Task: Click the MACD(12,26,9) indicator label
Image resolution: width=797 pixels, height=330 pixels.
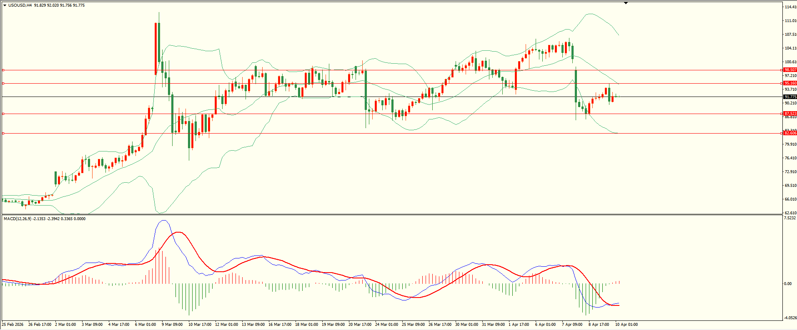Action: point(18,218)
